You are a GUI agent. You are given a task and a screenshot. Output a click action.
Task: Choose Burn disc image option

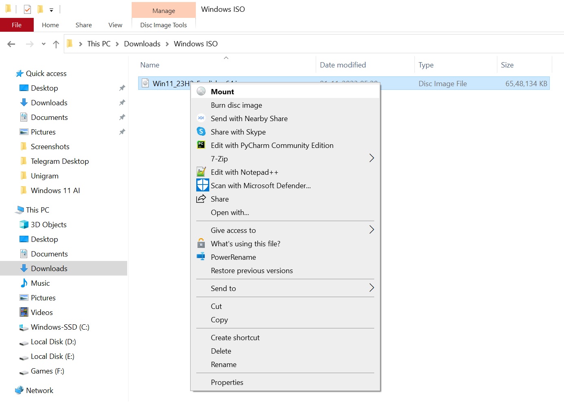(236, 105)
